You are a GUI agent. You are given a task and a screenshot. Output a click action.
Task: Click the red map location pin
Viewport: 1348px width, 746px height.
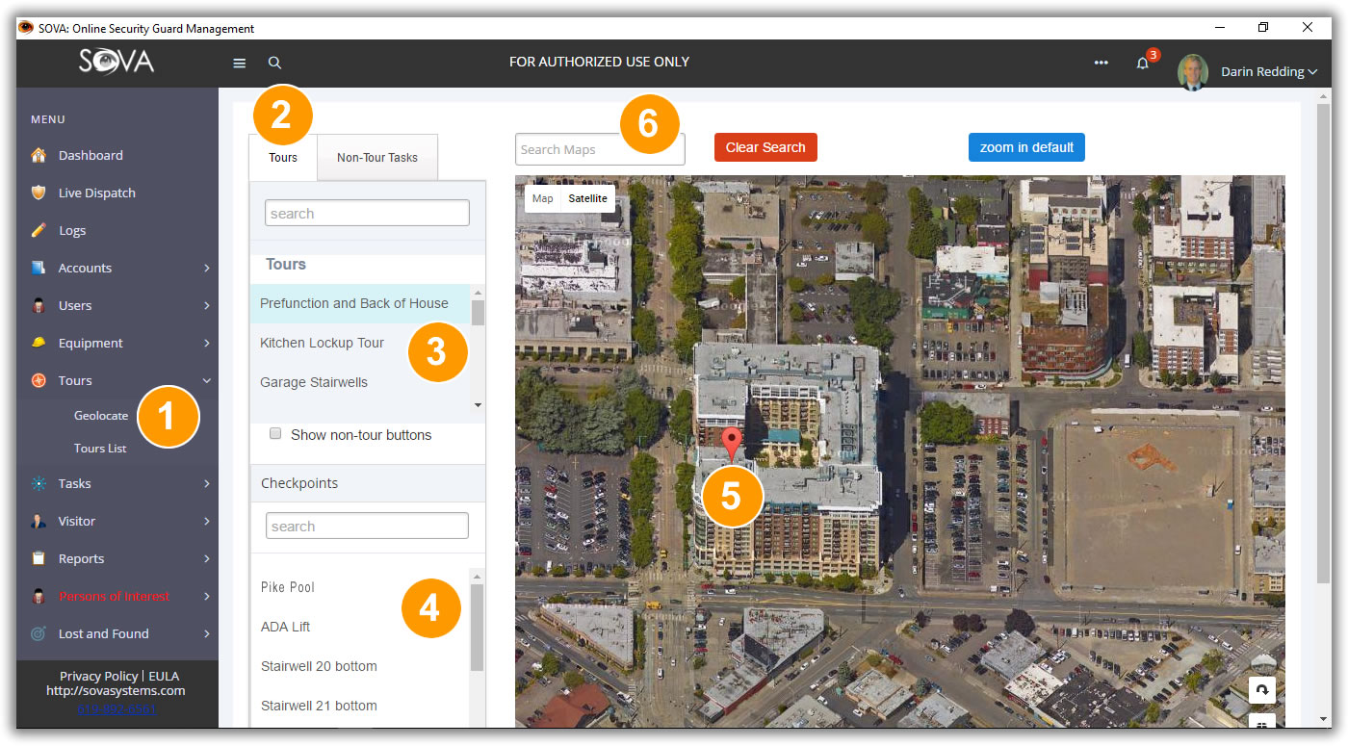coord(733,445)
